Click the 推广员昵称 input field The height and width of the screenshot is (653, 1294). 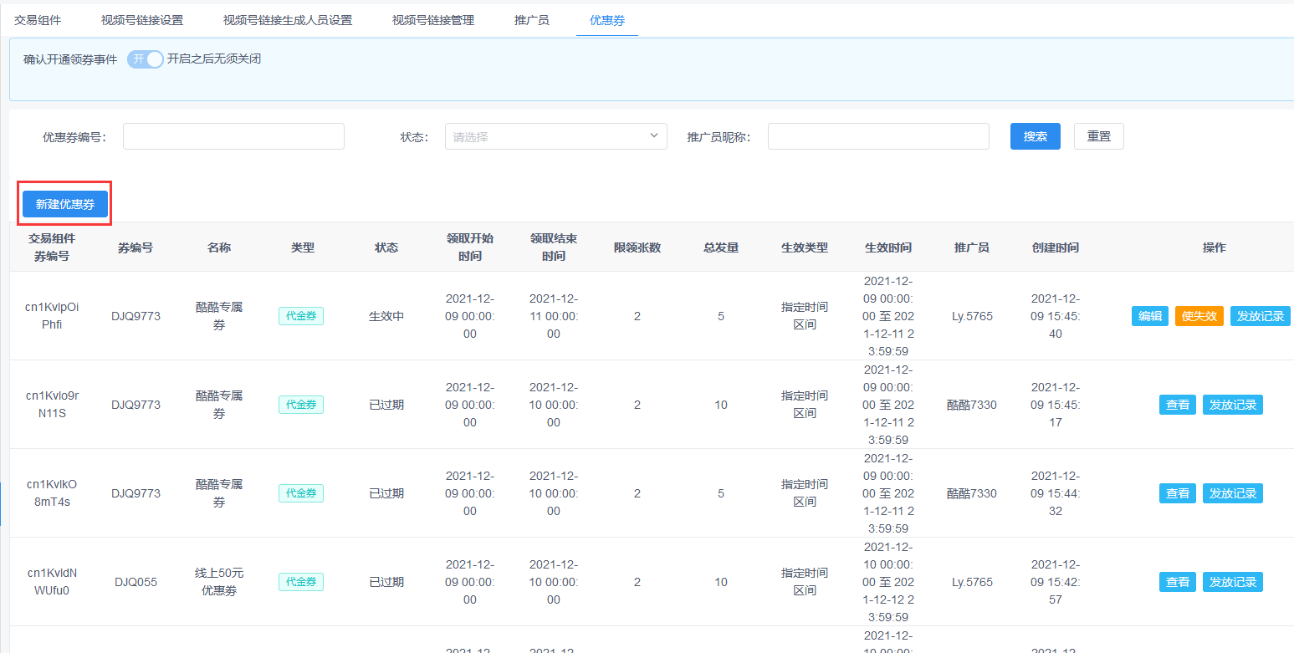(878, 136)
